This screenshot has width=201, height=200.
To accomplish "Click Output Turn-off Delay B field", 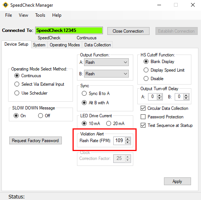I will [x=179, y=96].
